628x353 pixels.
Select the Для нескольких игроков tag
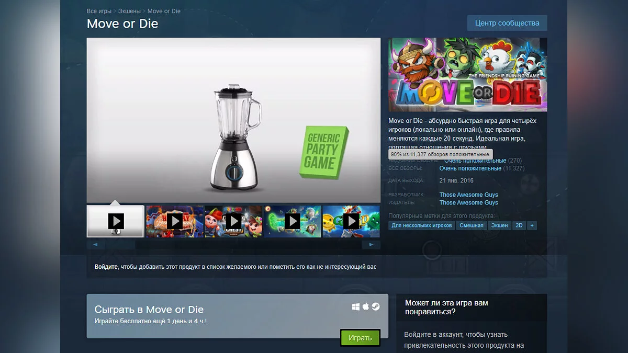click(421, 225)
